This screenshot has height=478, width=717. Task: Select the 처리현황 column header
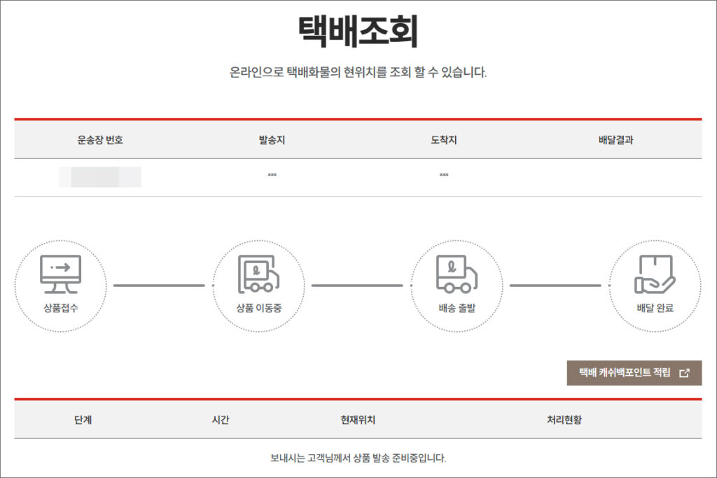[x=564, y=420]
